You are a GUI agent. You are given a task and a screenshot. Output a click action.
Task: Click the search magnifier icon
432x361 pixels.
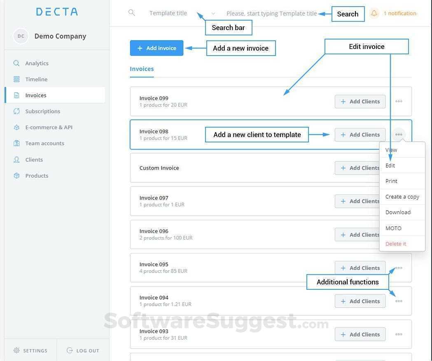132,13
